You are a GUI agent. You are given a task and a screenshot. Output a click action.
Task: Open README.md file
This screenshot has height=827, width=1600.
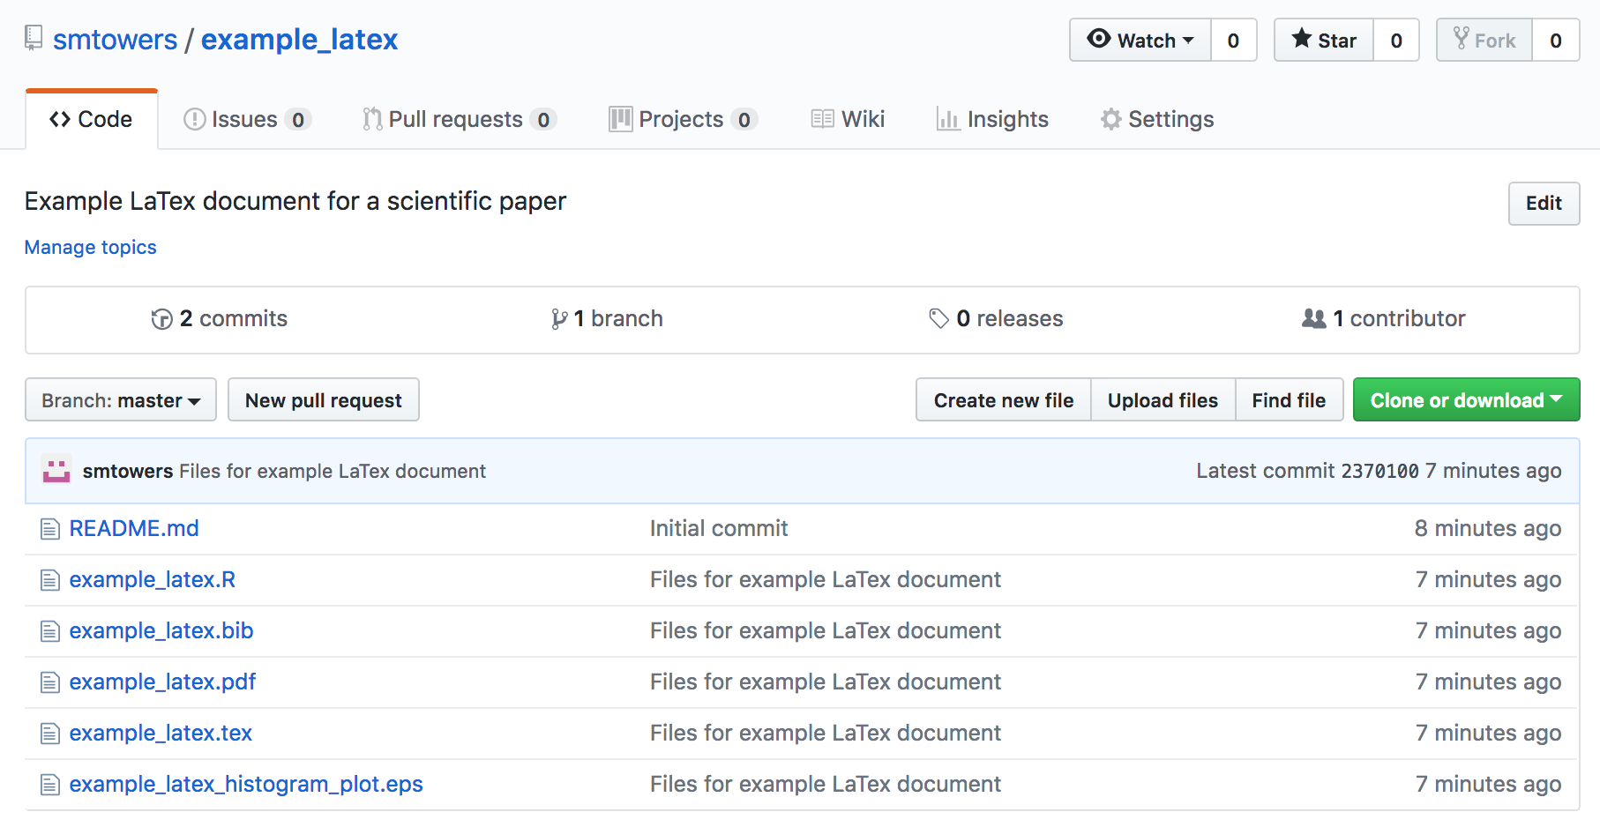point(134,529)
